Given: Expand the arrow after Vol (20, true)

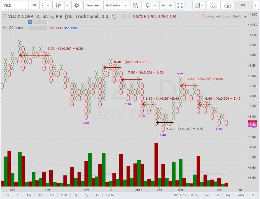Looking at the screenshot, I should pos(25,28).
